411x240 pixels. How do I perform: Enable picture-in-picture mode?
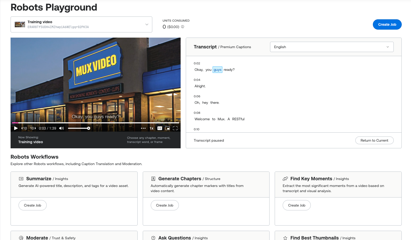(x=167, y=128)
